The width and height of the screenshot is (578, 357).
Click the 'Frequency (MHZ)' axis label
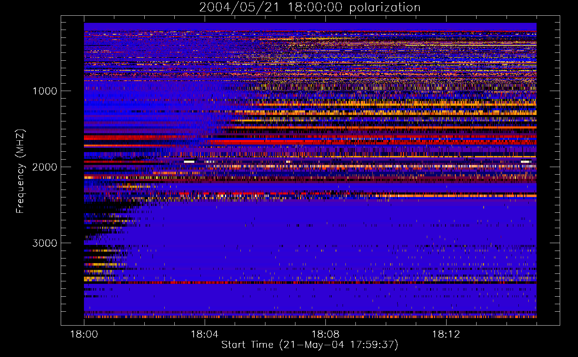[x=20, y=171]
